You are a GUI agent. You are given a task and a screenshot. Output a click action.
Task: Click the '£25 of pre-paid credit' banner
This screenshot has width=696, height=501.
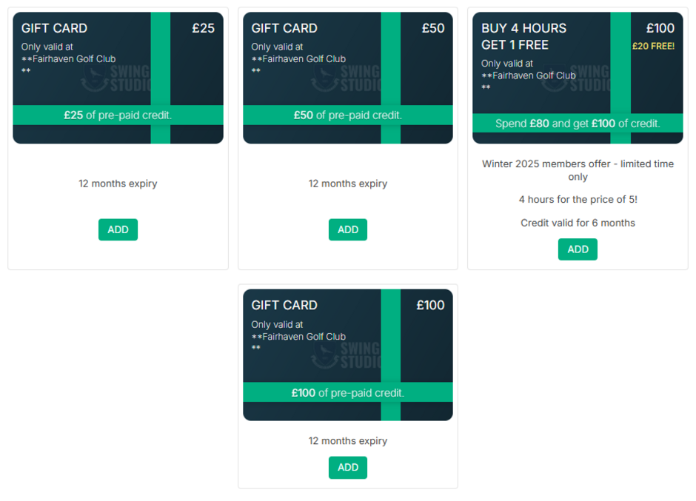118,115
